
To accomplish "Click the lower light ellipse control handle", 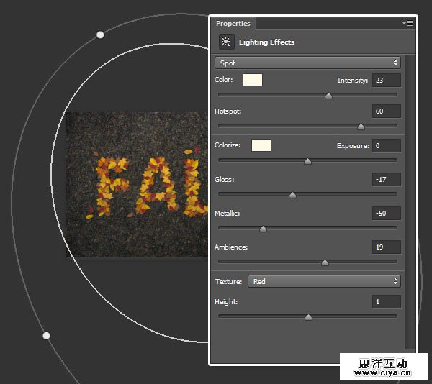I will click(46, 336).
